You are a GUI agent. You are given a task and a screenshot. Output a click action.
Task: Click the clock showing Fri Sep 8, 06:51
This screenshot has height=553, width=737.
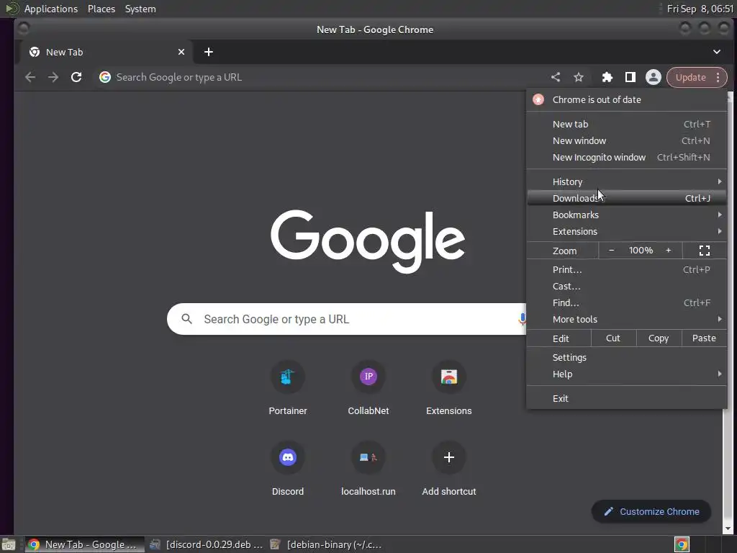click(700, 9)
